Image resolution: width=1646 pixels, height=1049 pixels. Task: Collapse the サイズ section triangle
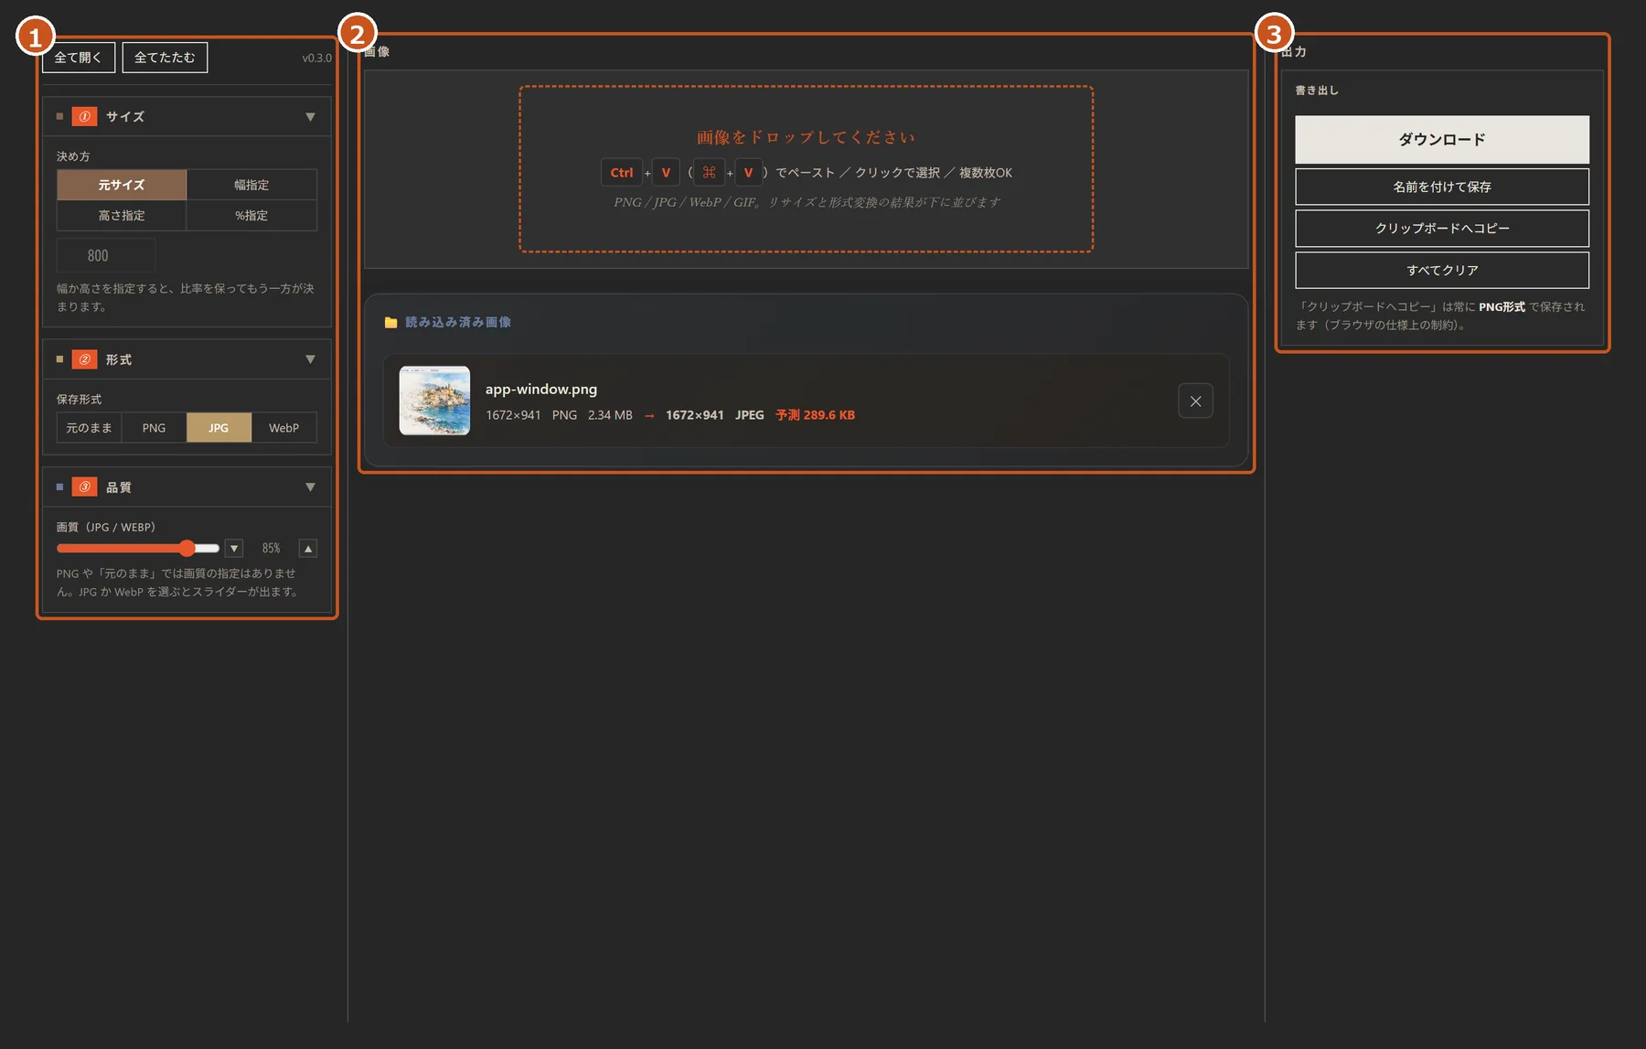click(x=310, y=117)
